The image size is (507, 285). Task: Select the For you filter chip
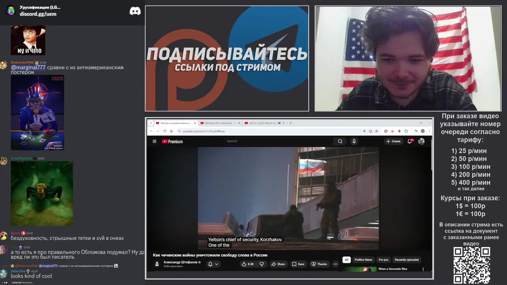click(x=383, y=260)
